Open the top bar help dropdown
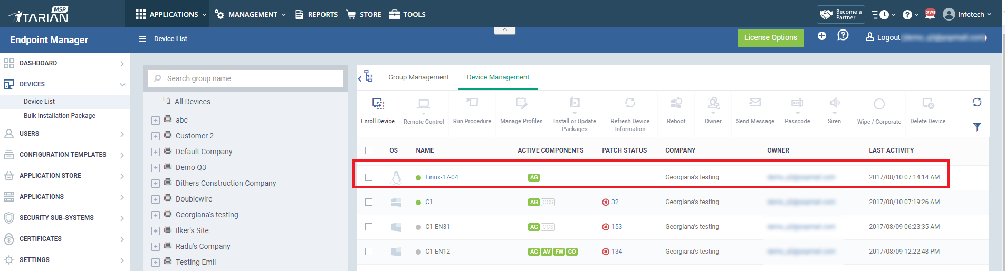 click(911, 15)
